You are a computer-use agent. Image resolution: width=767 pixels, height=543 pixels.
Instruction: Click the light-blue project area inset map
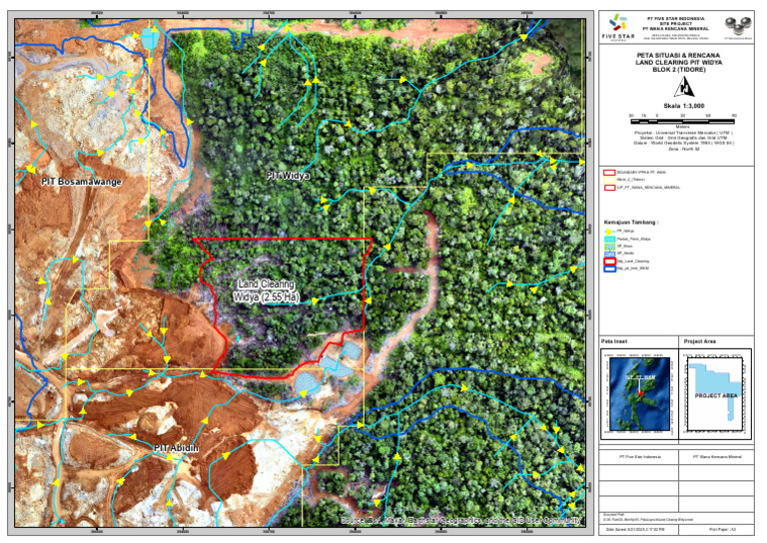coord(715,393)
